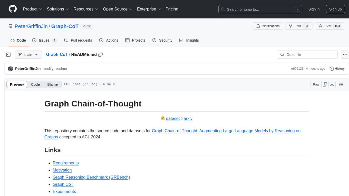This screenshot has height=196, width=349.
Task: Open the Raw file view
Action: [x=316, y=84]
